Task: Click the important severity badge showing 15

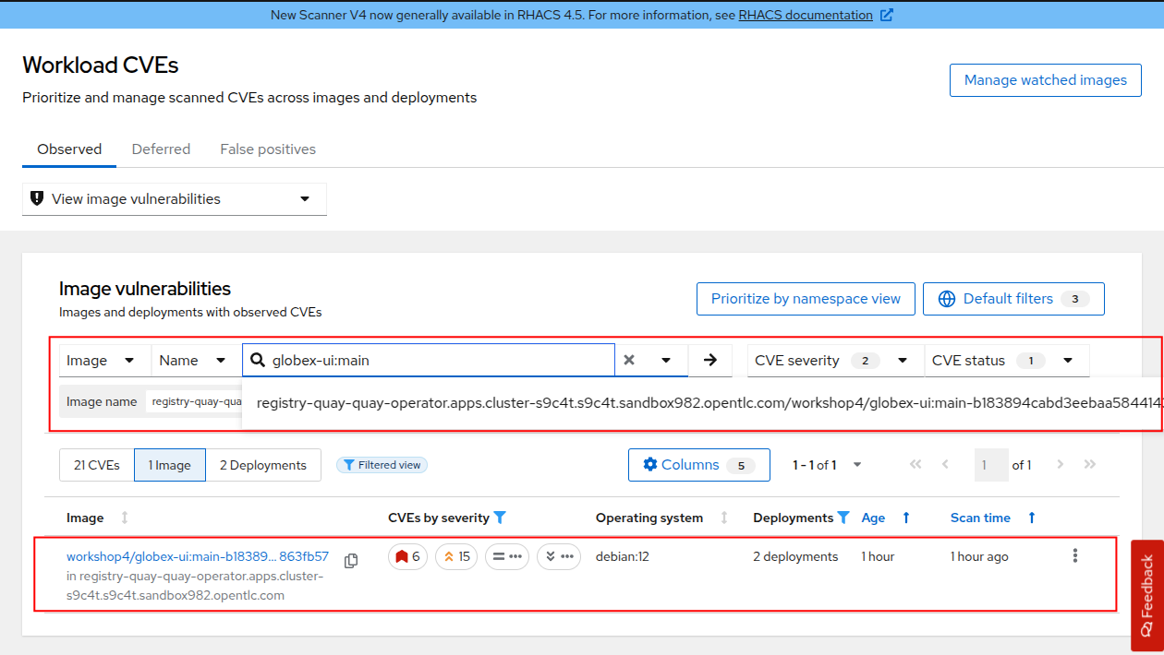Action: (456, 556)
